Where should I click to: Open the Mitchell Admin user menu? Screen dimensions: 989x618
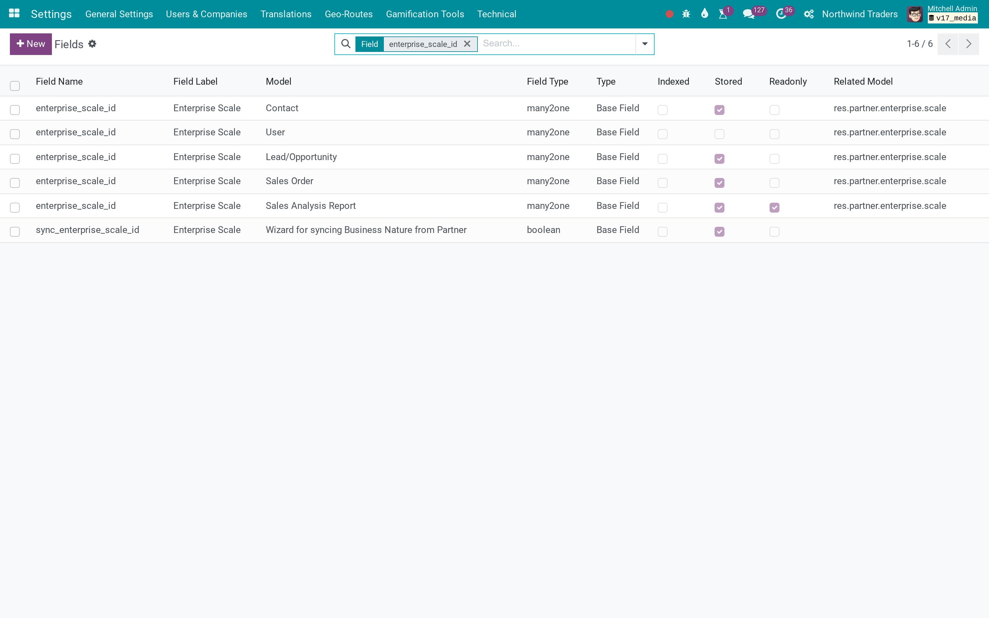[x=942, y=14]
